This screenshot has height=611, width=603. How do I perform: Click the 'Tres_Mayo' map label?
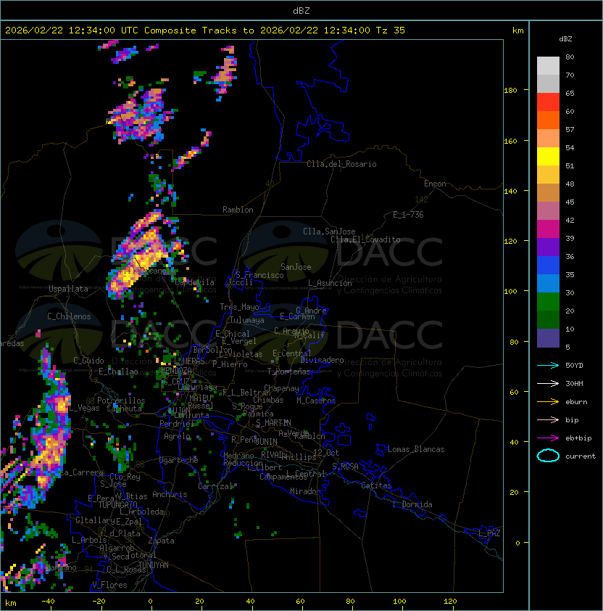(x=239, y=307)
